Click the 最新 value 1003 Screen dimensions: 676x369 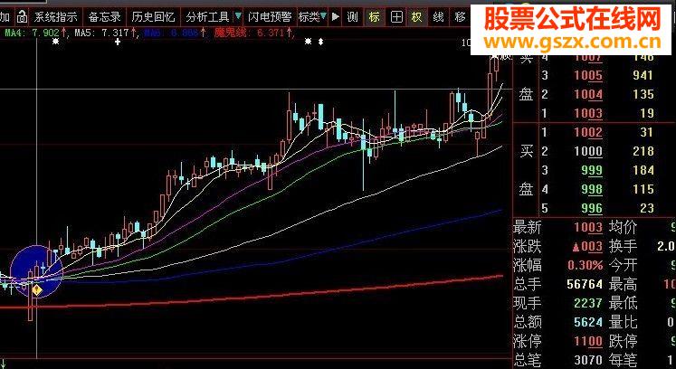587,227
